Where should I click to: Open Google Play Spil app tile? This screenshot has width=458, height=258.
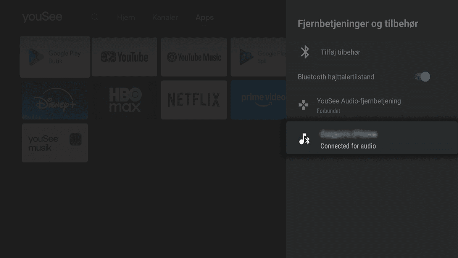tap(258, 57)
